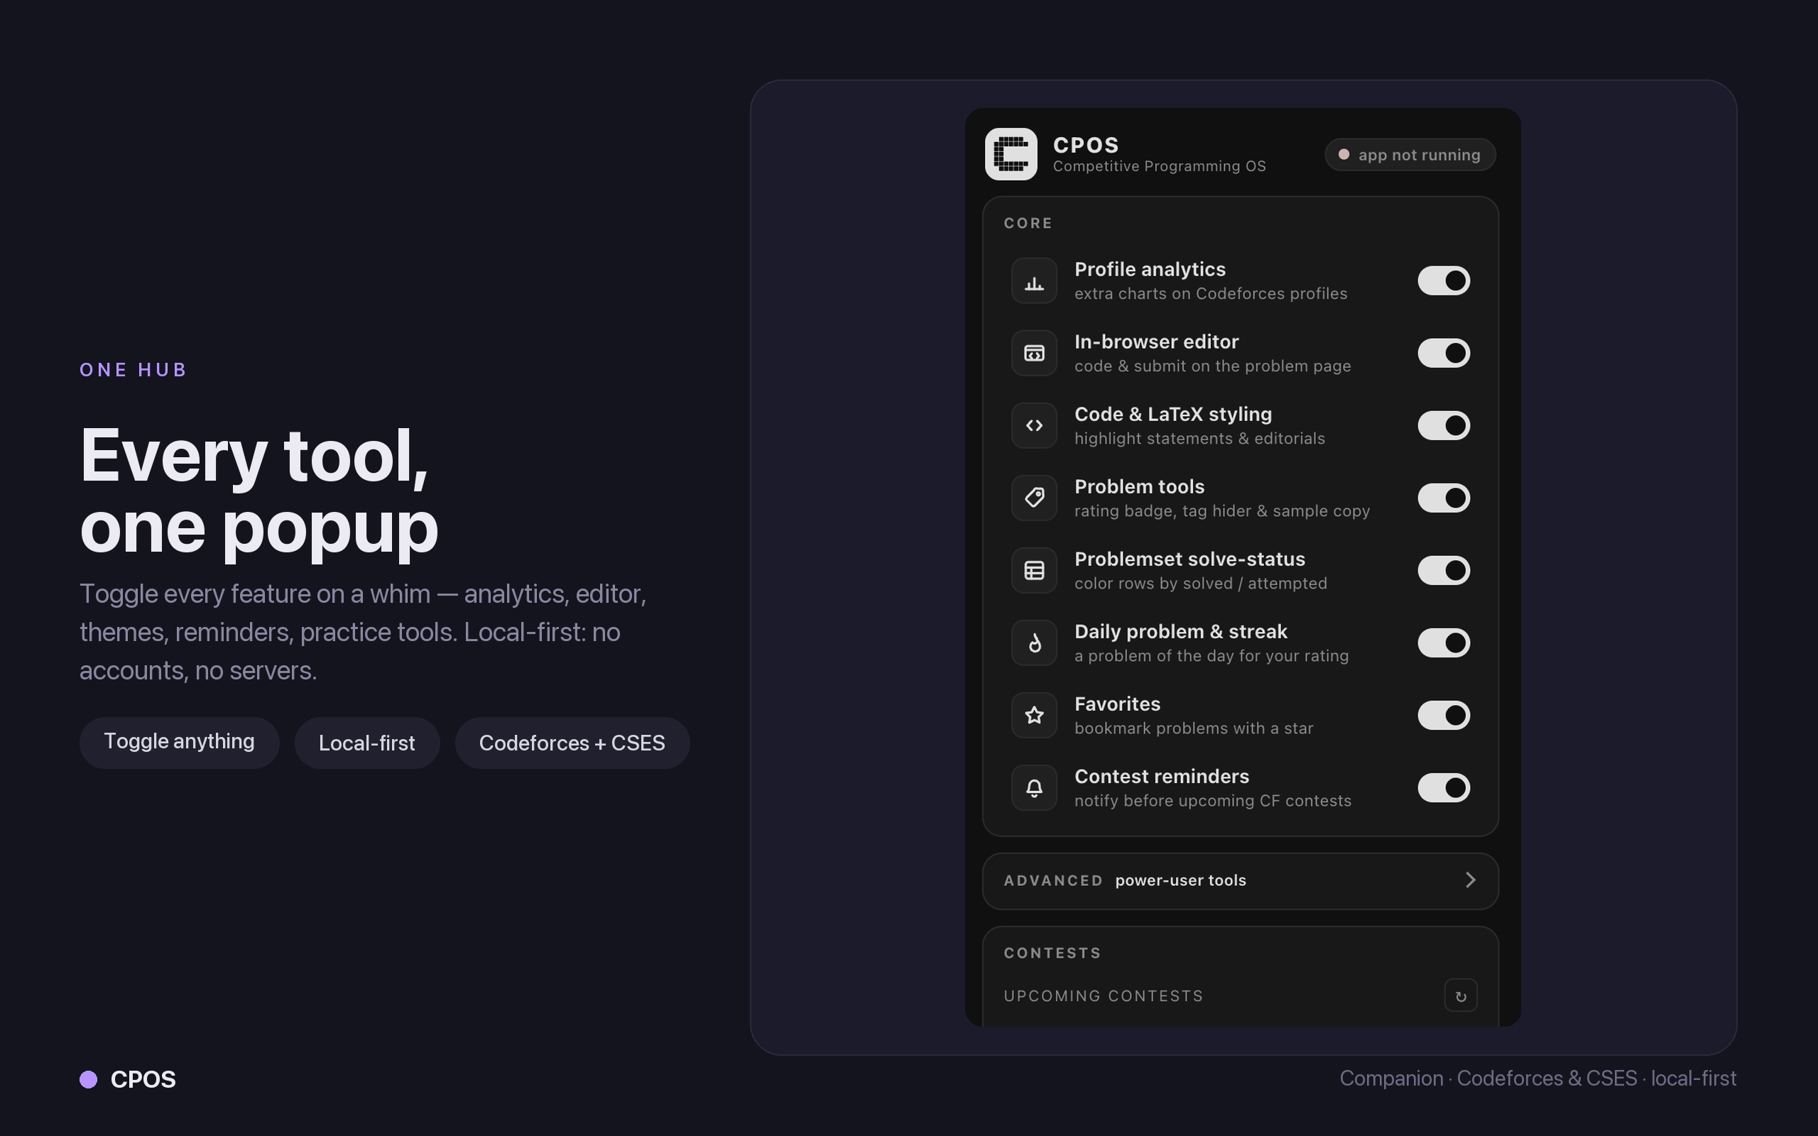Click 'notify before upcoming CF contests' text

click(x=1212, y=801)
